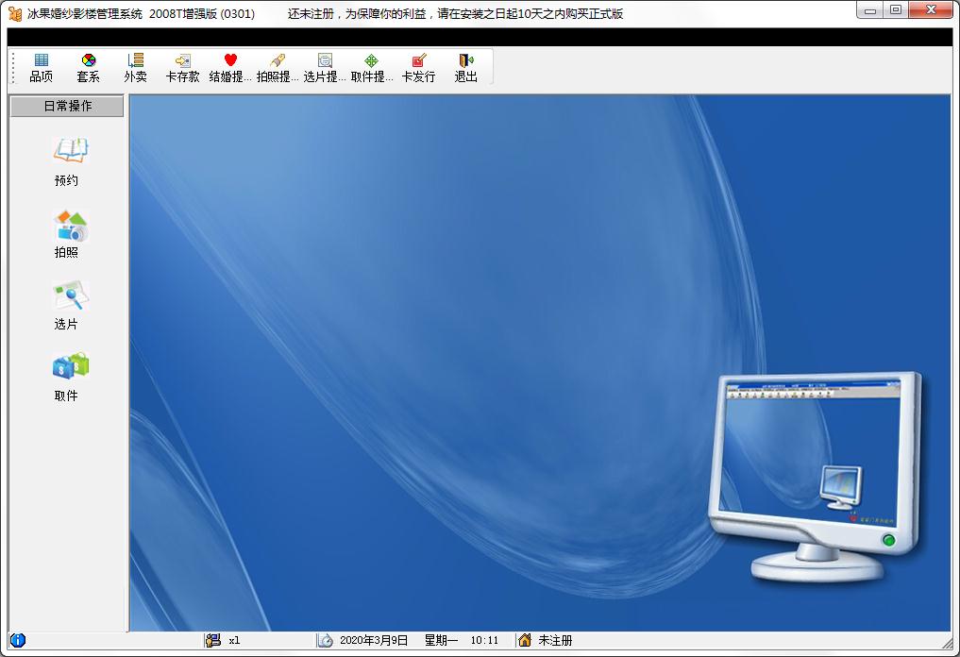Click the 星期一 weekday status text

(441, 640)
